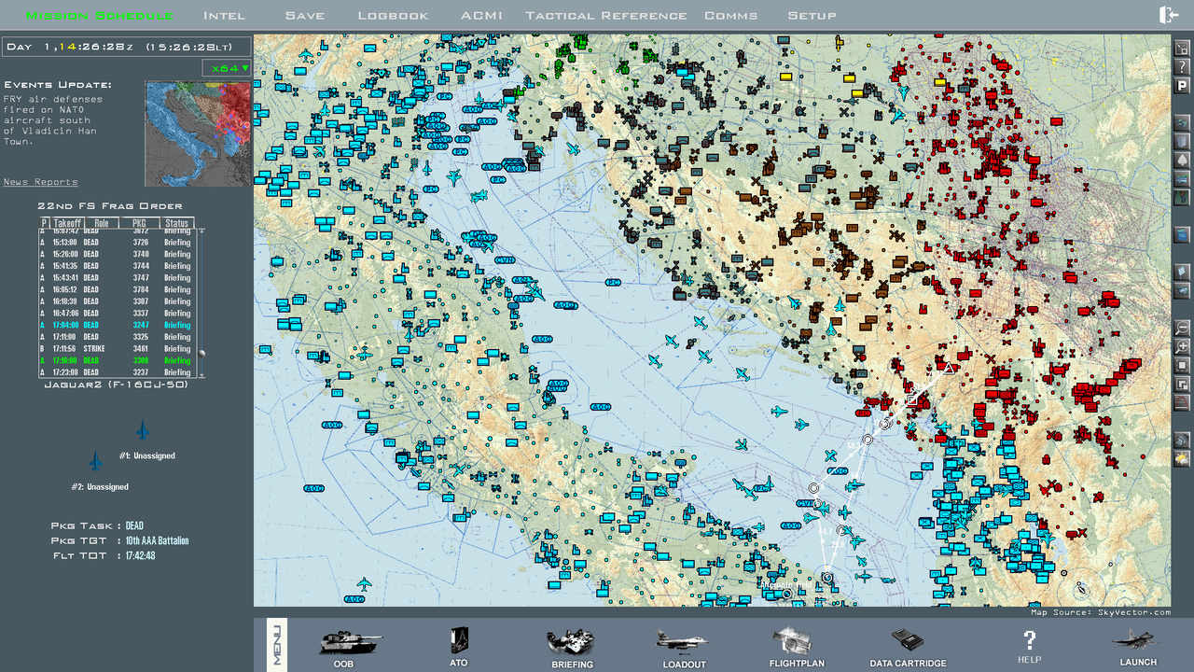This screenshot has height=672, width=1194.
Task: Click the events update mini-map thumbnail
Action: (x=198, y=133)
